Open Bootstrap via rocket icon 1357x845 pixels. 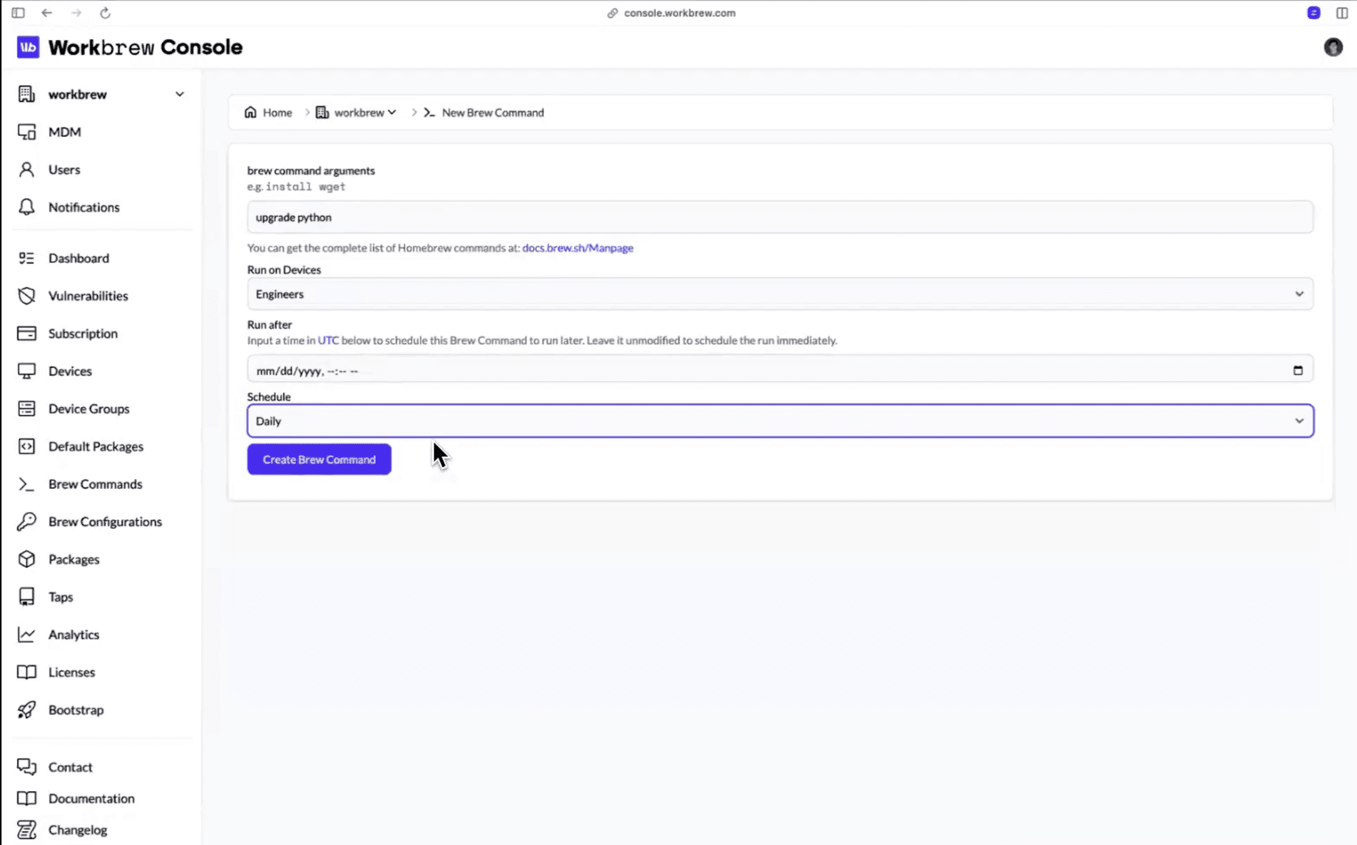pos(26,710)
